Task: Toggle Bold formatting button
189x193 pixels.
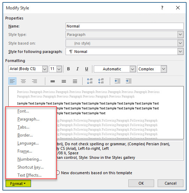Action: pos(68,69)
